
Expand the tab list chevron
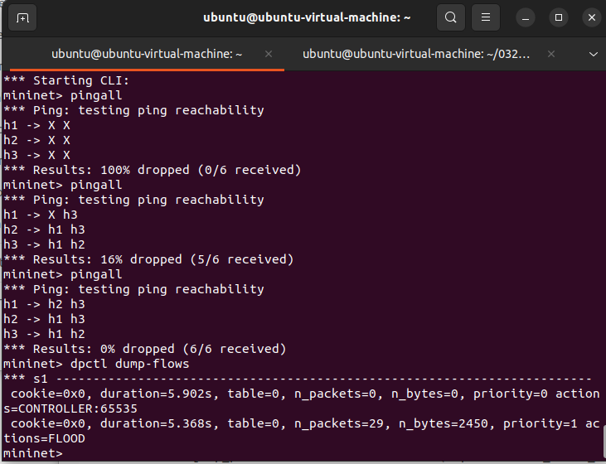(x=593, y=54)
